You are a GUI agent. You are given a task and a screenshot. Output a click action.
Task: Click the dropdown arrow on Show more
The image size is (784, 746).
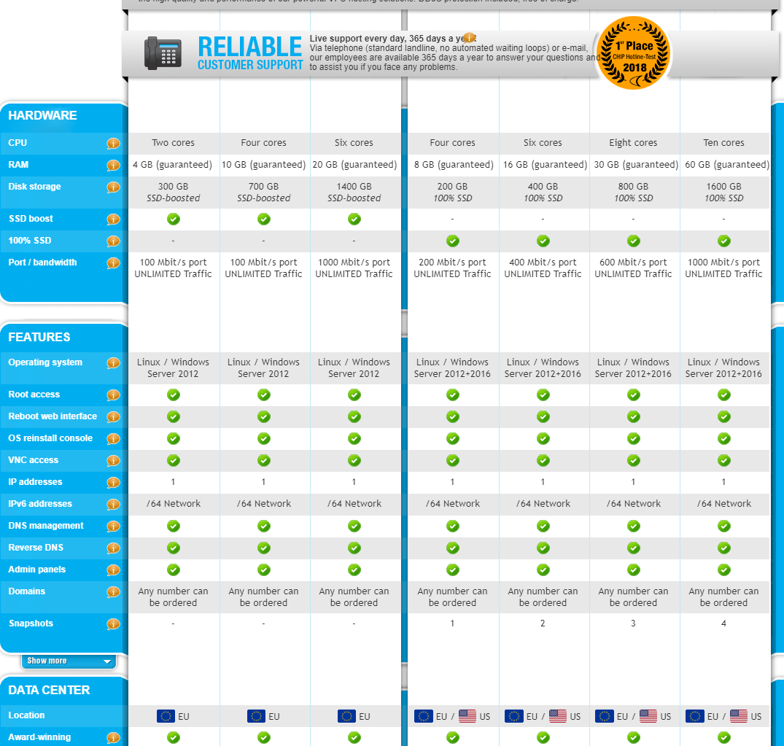pos(107,661)
